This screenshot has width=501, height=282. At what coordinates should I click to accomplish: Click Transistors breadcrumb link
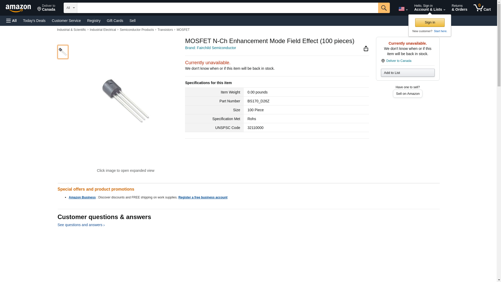tap(165, 30)
